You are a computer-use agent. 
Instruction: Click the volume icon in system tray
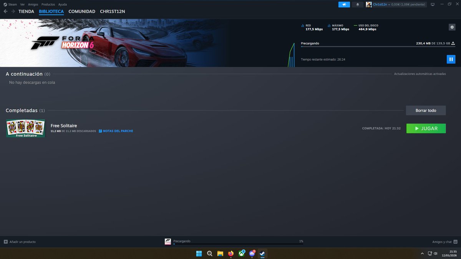[436, 254]
